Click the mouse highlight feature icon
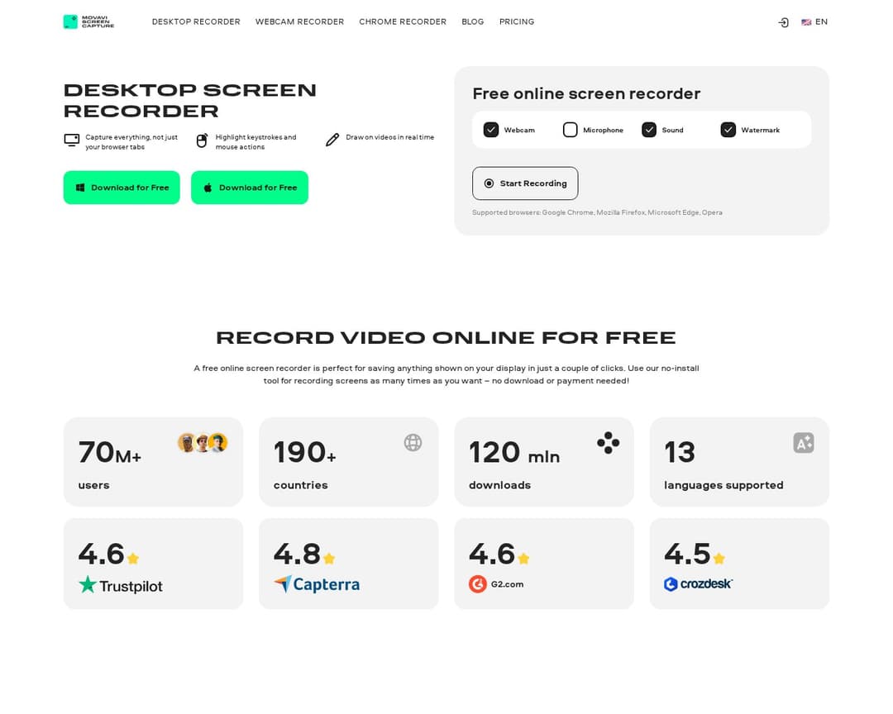Screen dimensions: 893x714 click(x=201, y=141)
